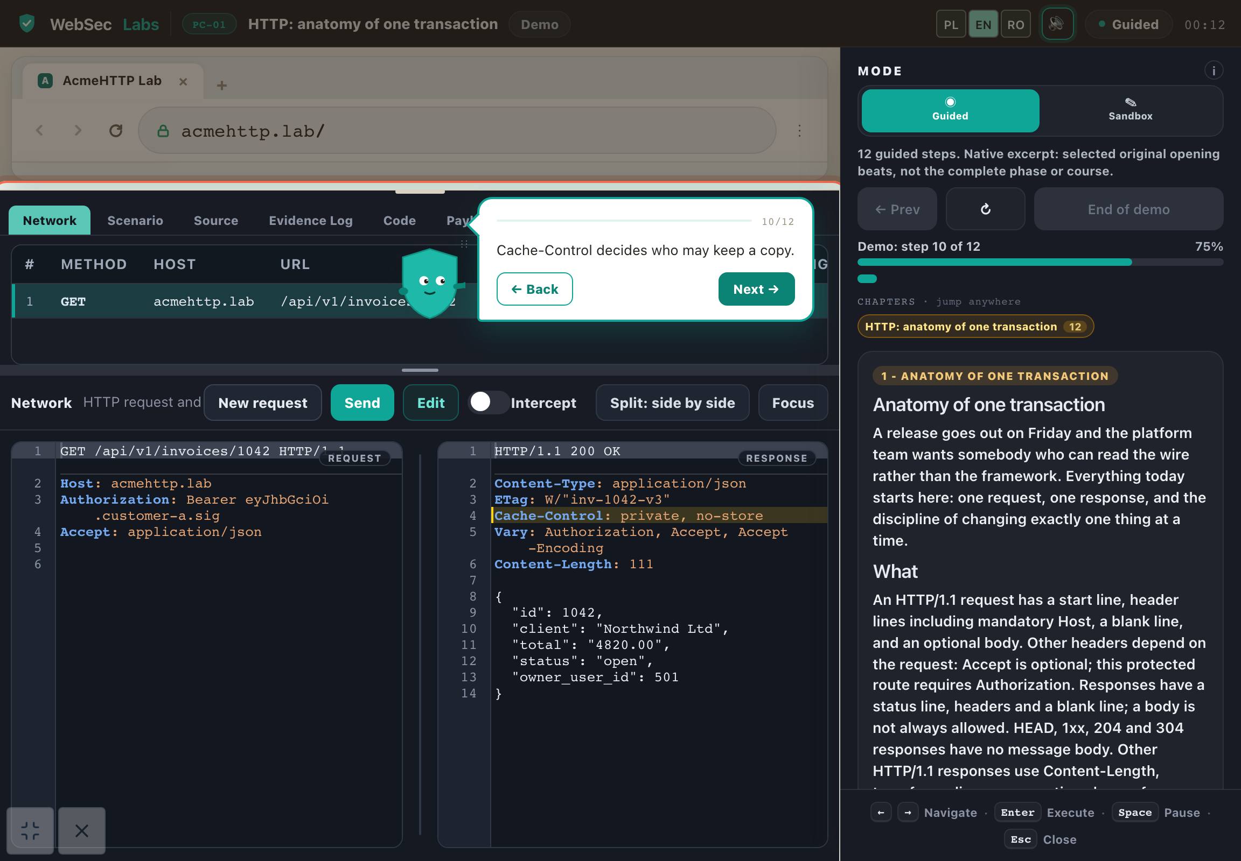Click the browser forward arrow
Screen dimensions: 1241x861
(78, 131)
